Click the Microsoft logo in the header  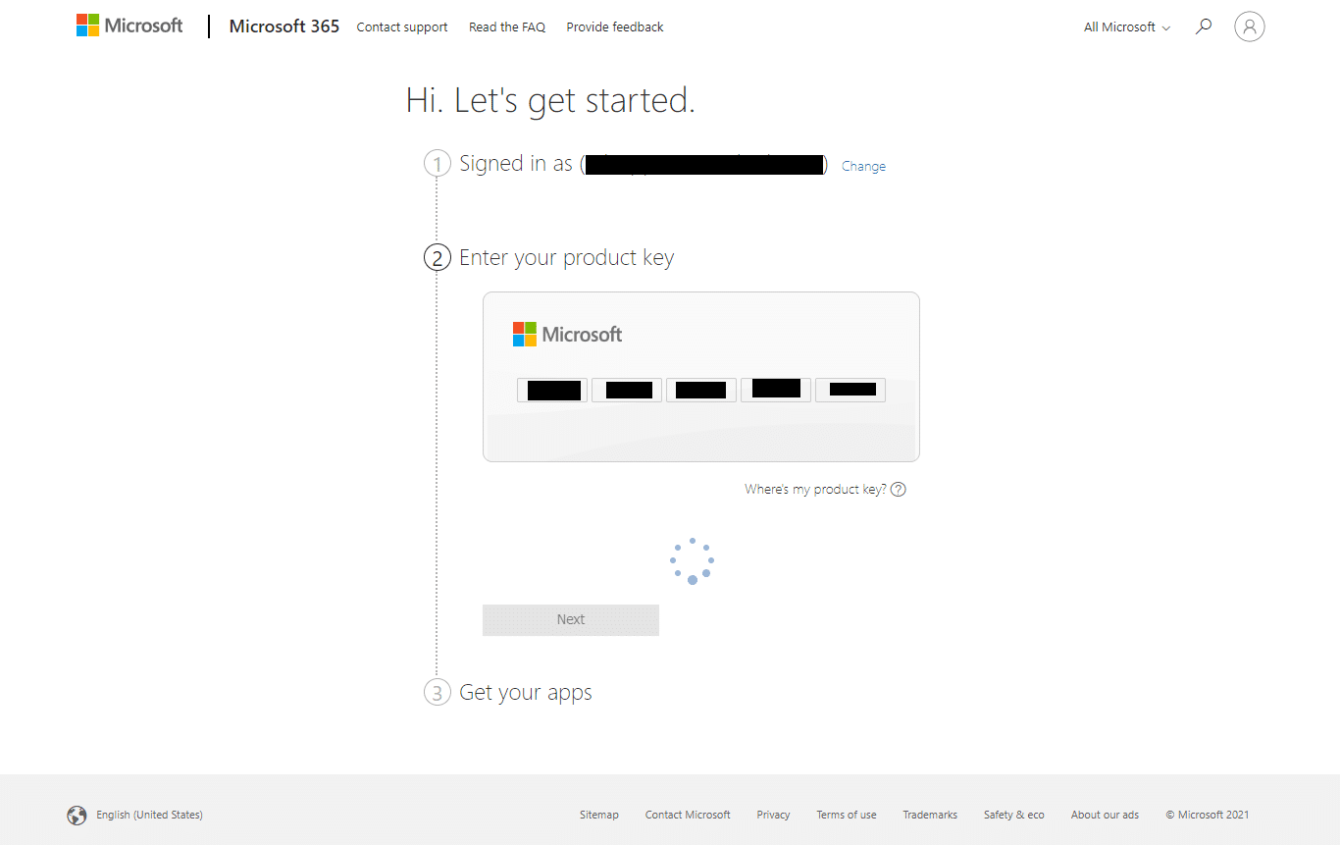tap(129, 26)
